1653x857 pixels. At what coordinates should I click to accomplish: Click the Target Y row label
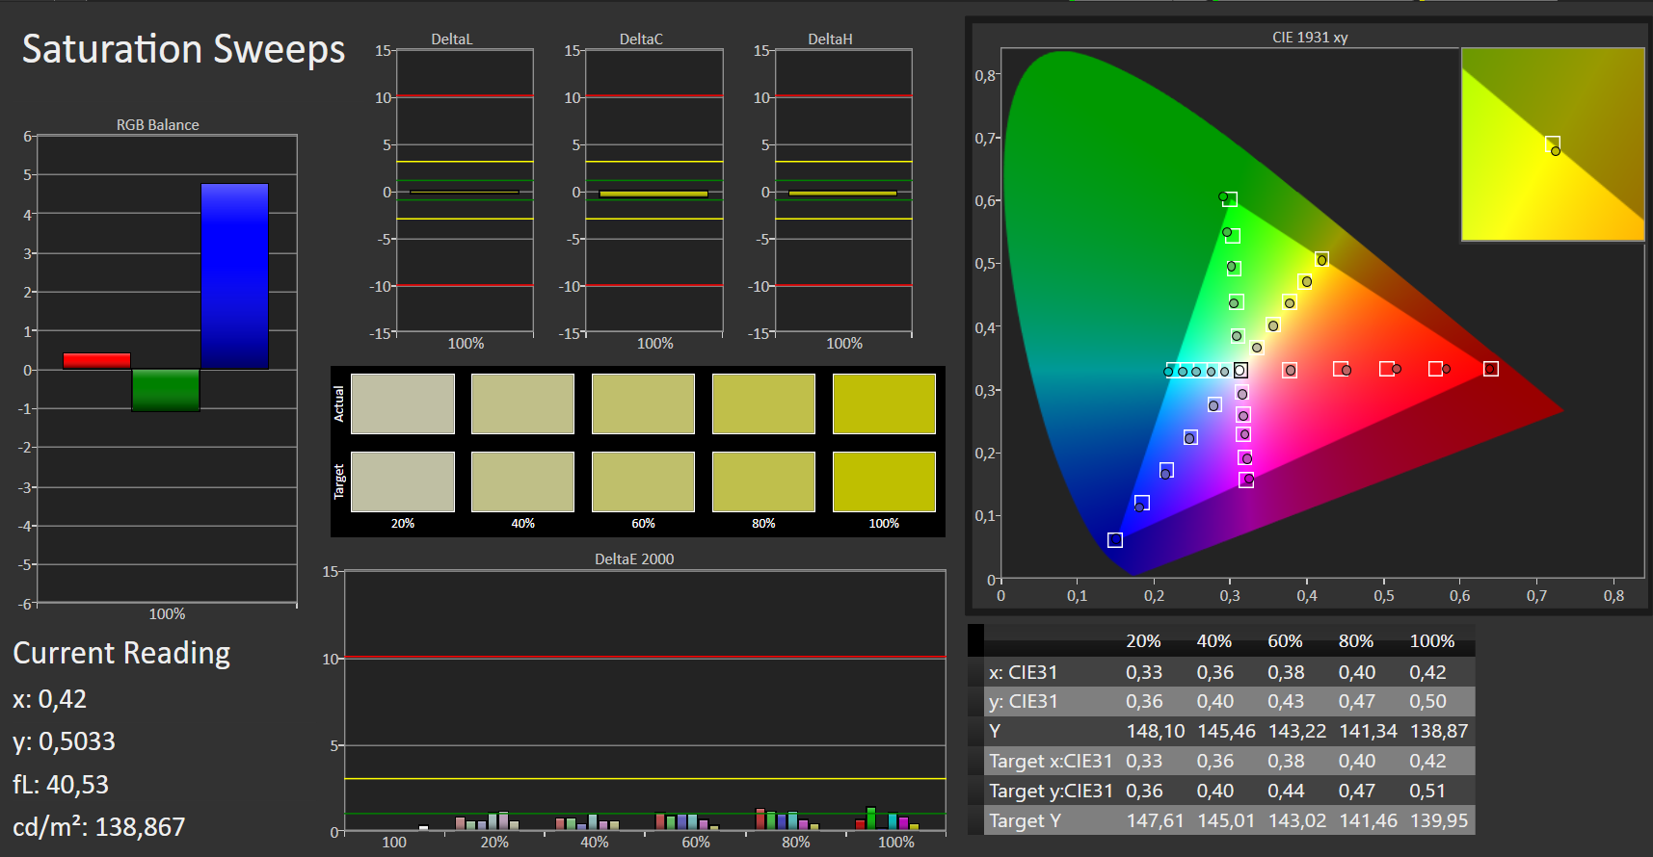click(x=1025, y=820)
